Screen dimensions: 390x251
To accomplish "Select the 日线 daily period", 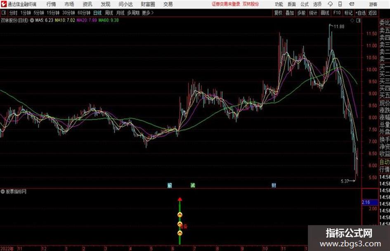I will [x=97, y=13].
